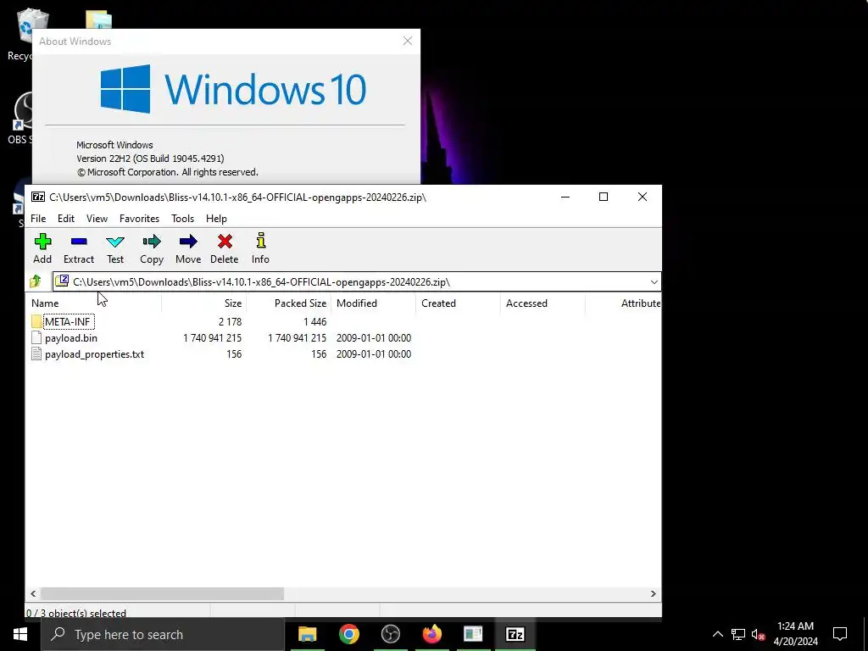Sort by the Size column header
This screenshot has height=651, width=868.
pos(204,303)
